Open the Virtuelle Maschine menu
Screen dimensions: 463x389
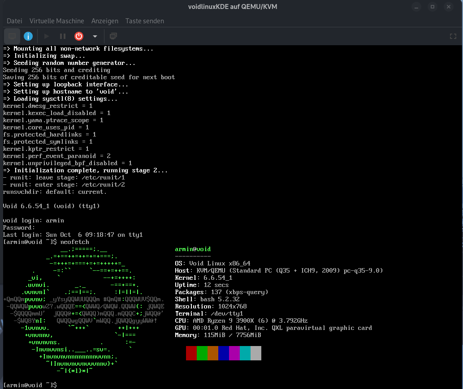[x=56, y=21]
